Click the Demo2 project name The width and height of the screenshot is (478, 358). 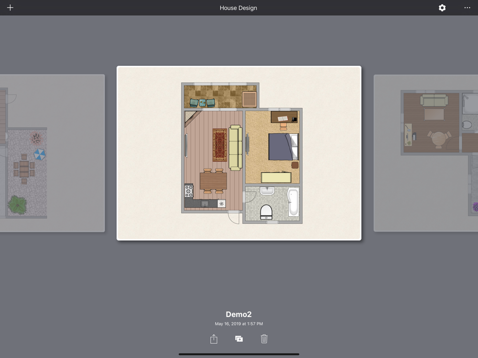[x=239, y=314]
